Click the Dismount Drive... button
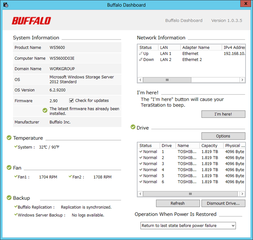Image resolution: width=253 pixels, height=240 pixels. tap(223, 203)
